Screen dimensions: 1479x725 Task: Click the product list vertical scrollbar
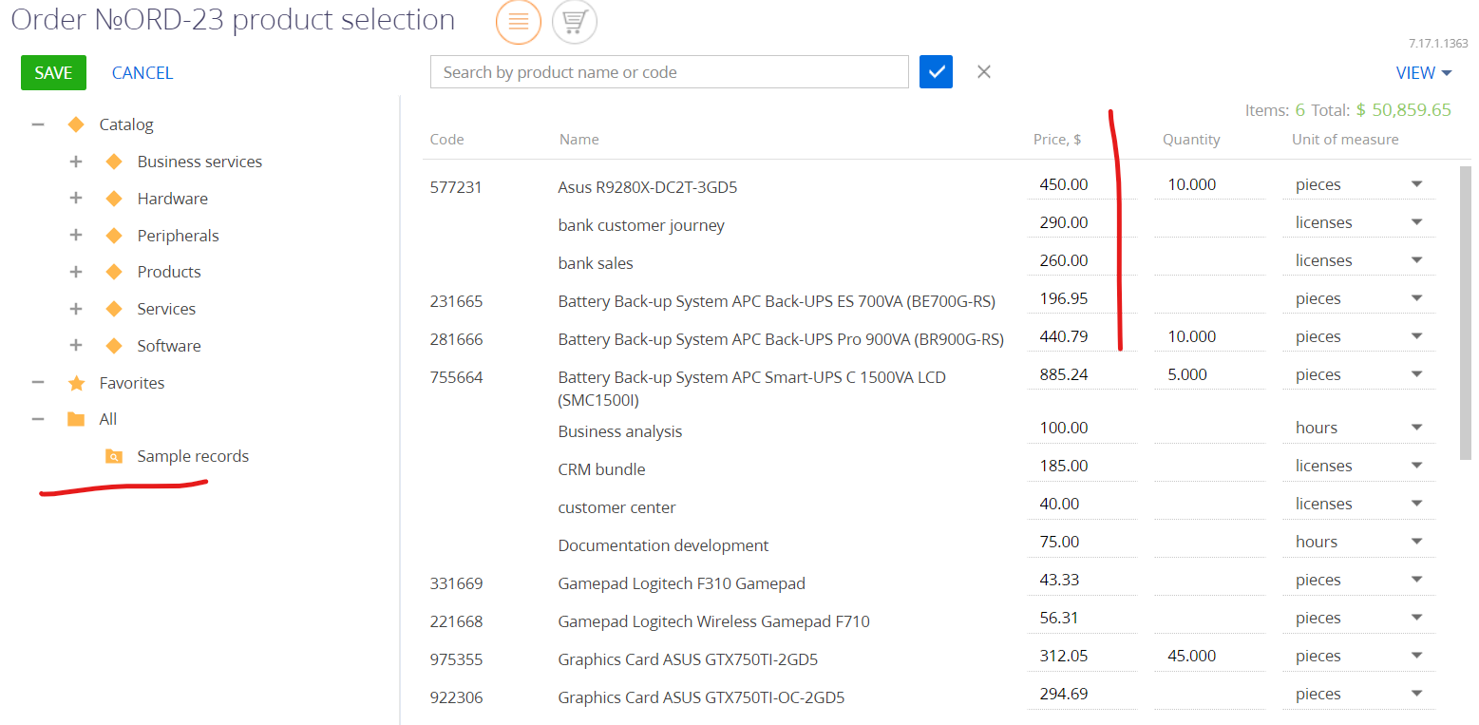1466,314
